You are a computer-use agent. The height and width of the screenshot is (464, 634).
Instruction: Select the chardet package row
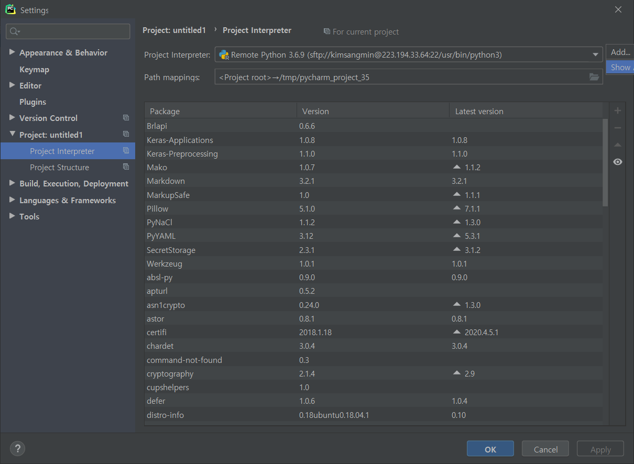point(374,346)
